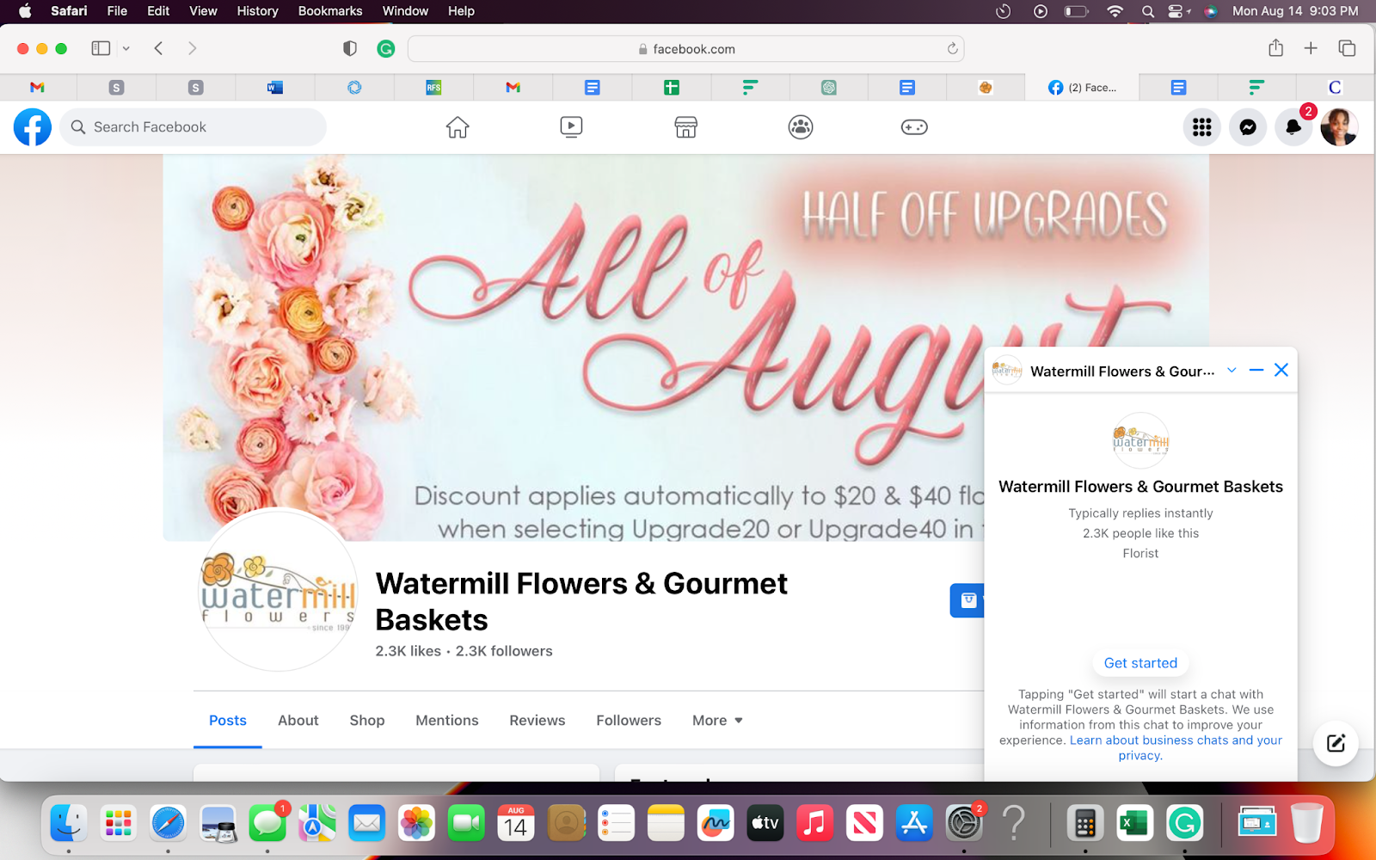Open Calculator from the Dock
This screenshot has width=1376, height=860.
click(x=1085, y=824)
